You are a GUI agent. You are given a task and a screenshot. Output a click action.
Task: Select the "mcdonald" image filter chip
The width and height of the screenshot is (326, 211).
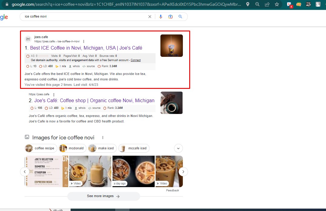point(73,148)
